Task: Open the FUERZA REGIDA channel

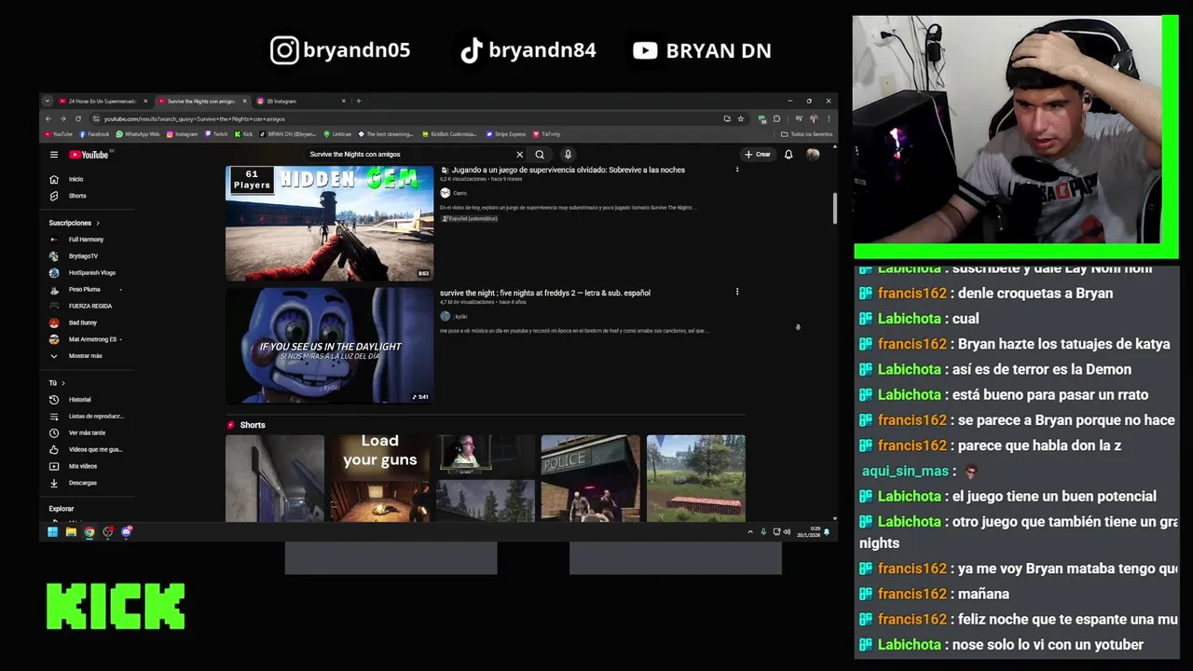Action: pyautogui.click(x=81, y=306)
